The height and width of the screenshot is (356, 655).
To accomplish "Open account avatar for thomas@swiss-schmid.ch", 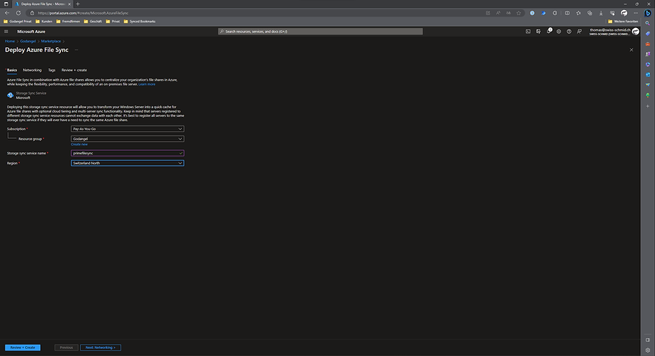I will coord(636,31).
